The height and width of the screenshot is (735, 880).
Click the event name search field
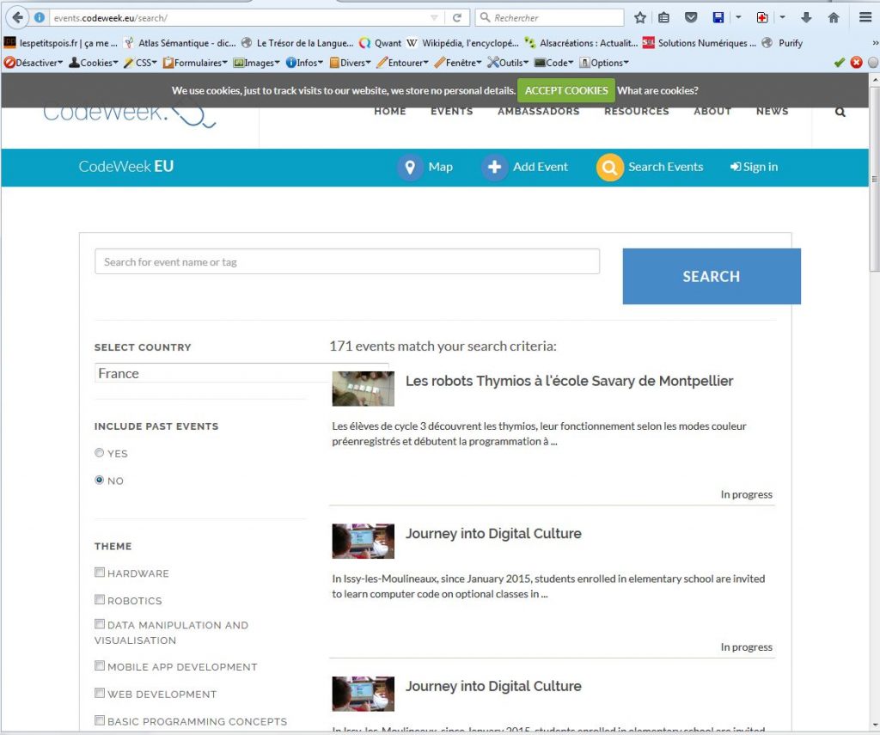pyautogui.click(x=346, y=262)
